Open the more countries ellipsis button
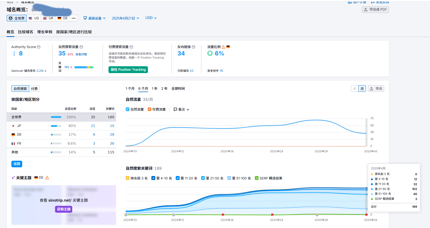Image resolution: width=430 pixels, height=228 pixels. tap(74, 18)
